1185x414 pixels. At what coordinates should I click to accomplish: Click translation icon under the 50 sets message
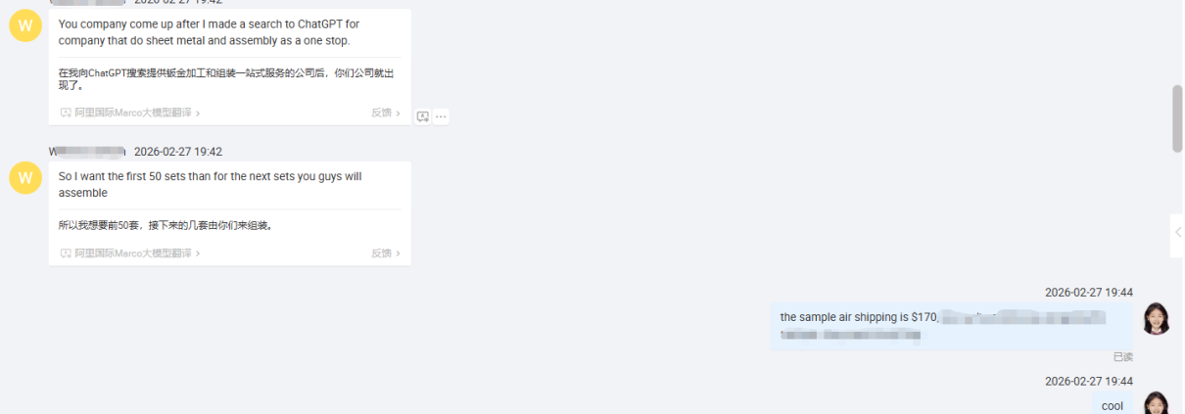(66, 253)
